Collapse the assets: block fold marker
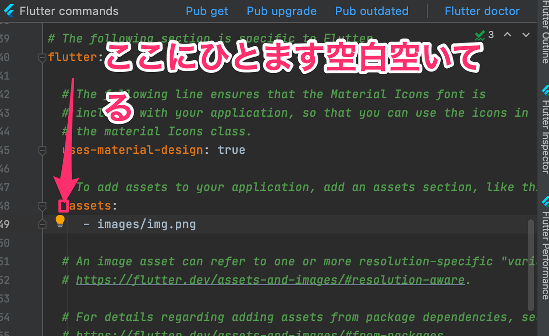This screenshot has width=549, height=336. (43, 206)
